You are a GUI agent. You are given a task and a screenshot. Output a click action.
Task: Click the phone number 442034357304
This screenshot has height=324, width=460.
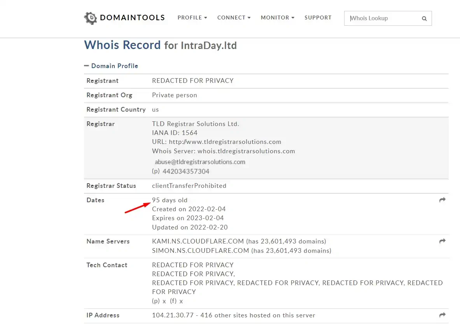186,172
